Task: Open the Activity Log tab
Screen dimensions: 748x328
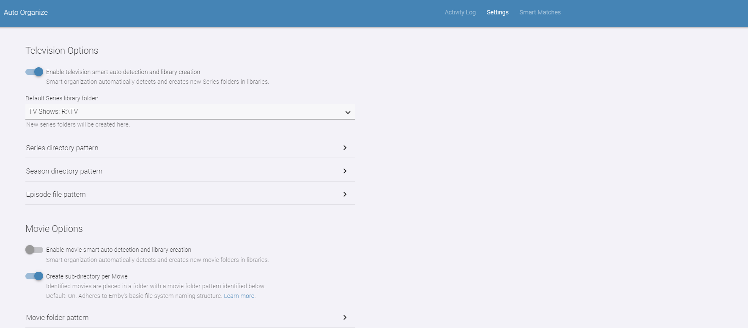Action: (460, 13)
